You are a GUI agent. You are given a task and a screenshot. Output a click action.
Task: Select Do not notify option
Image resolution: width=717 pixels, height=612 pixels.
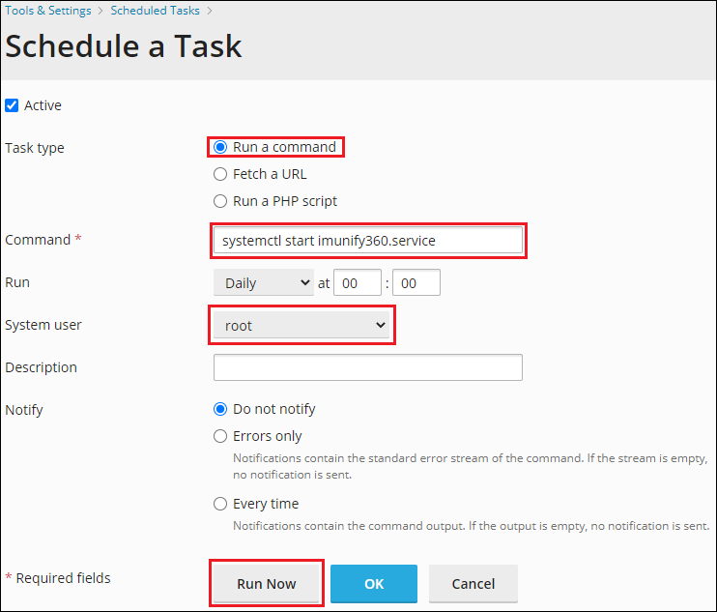click(220, 409)
